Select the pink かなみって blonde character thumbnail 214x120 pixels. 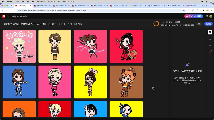coord(19,46)
